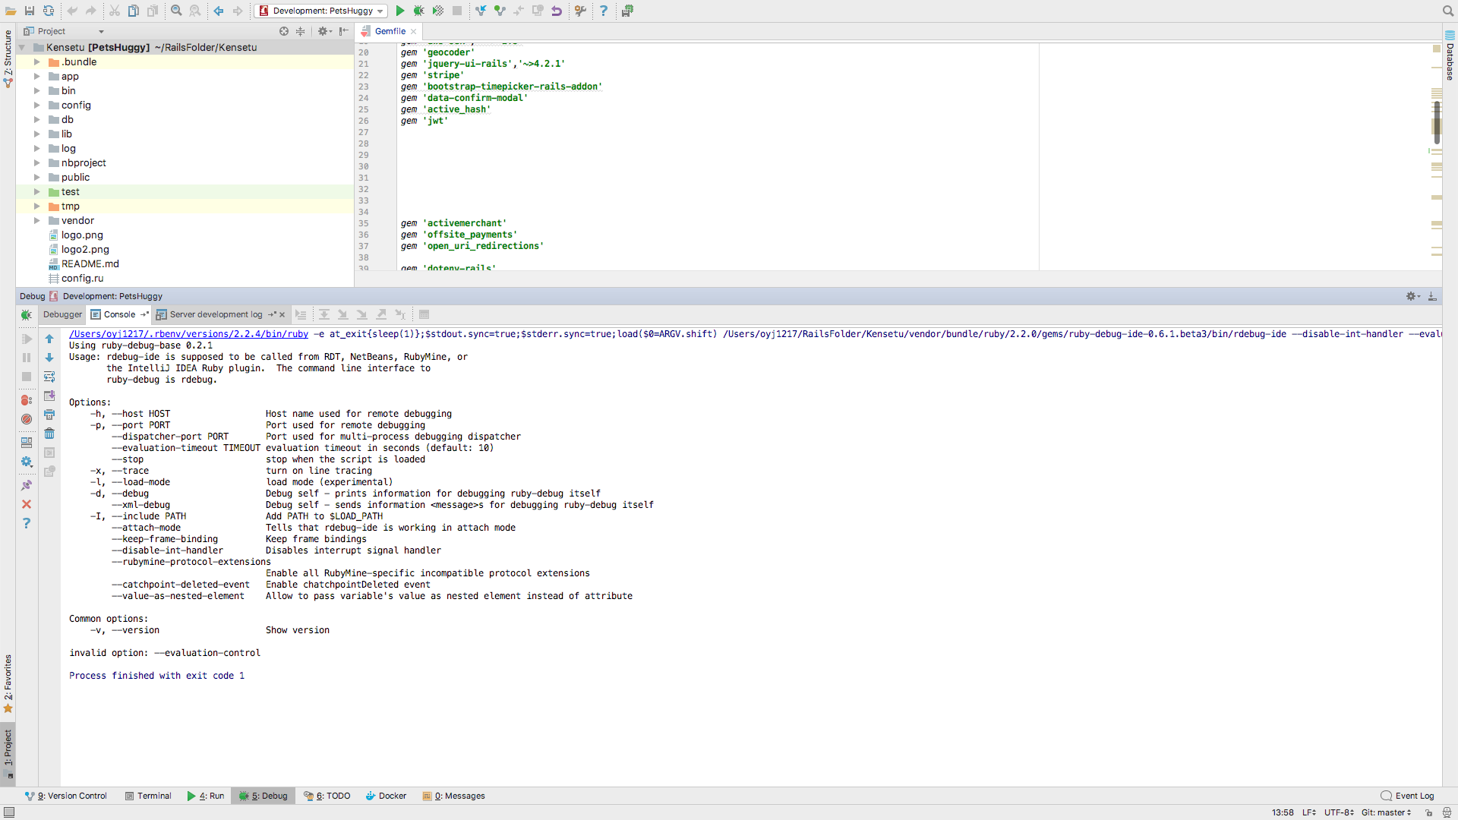This screenshot has height=820, width=1458.
Task: Click the Clear All trash icon in console
Action: [49, 434]
